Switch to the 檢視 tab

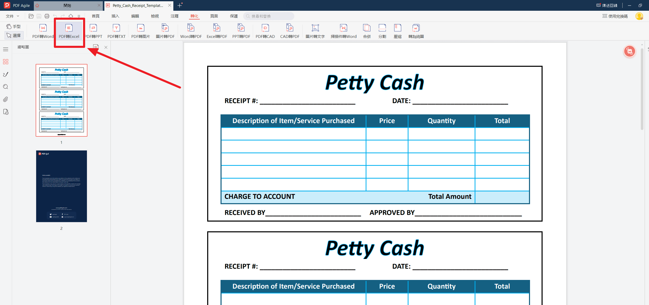point(155,16)
